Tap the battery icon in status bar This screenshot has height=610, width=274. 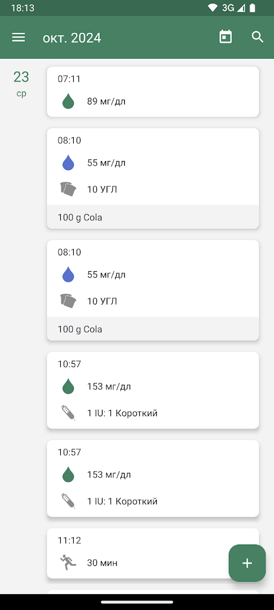[x=253, y=7]
